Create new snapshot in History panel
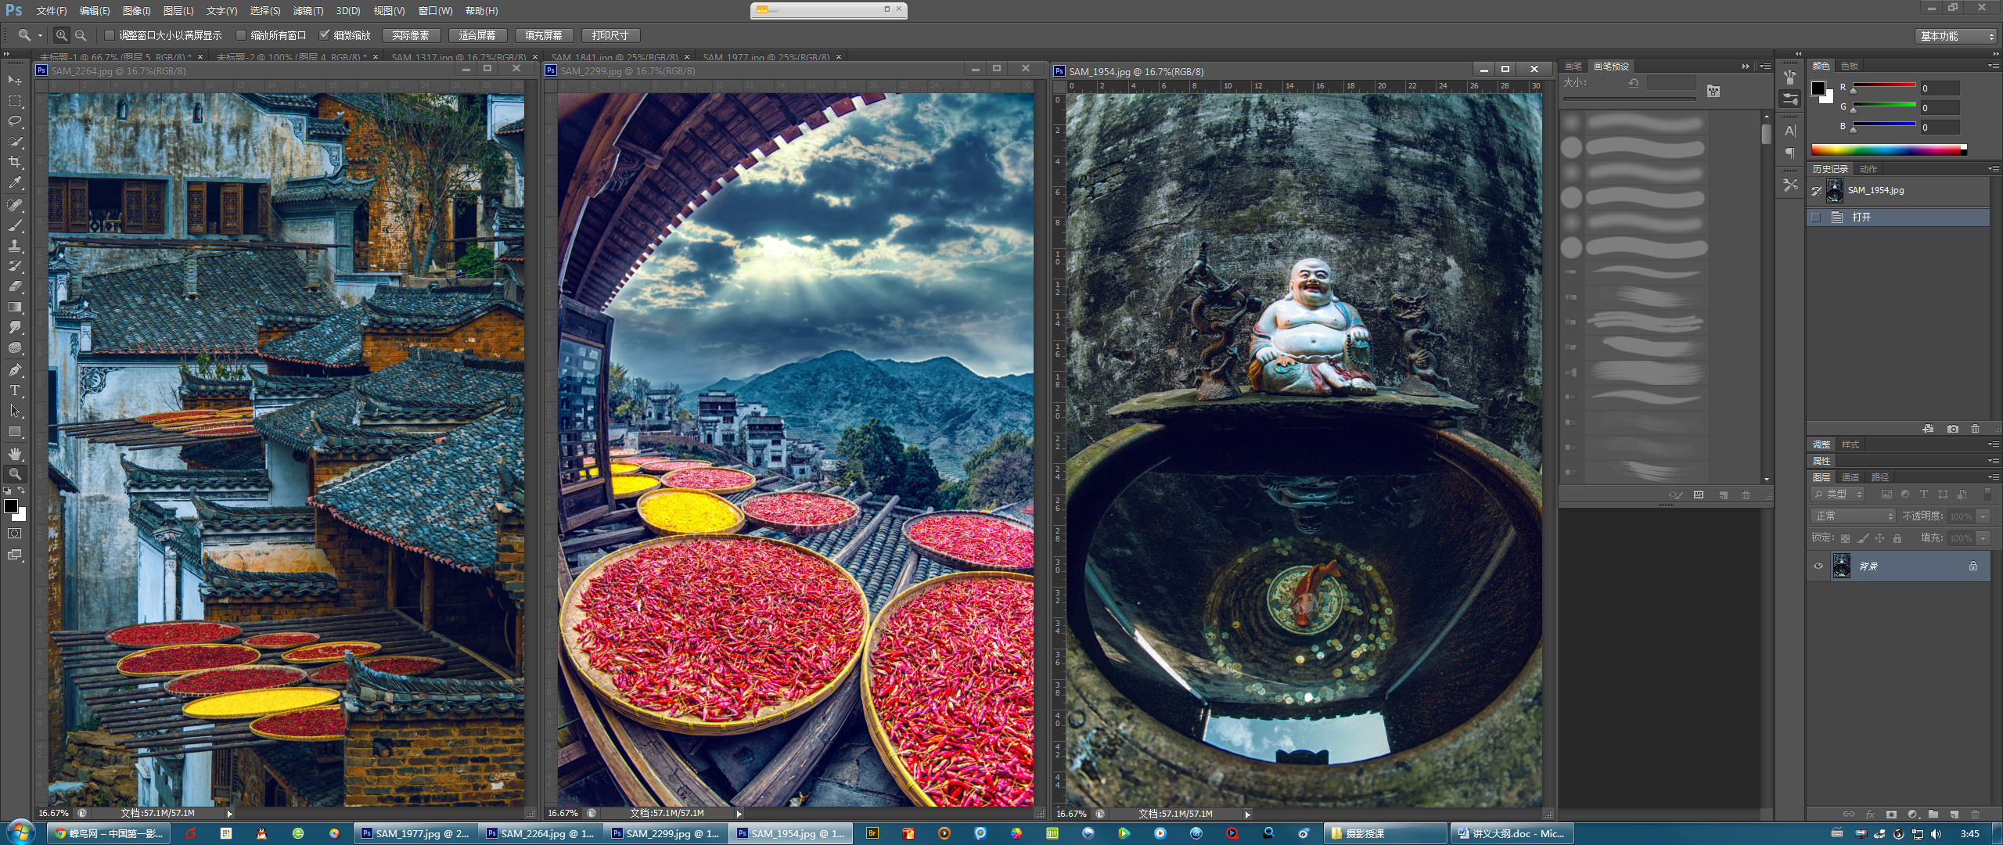 coord(1953,429)
